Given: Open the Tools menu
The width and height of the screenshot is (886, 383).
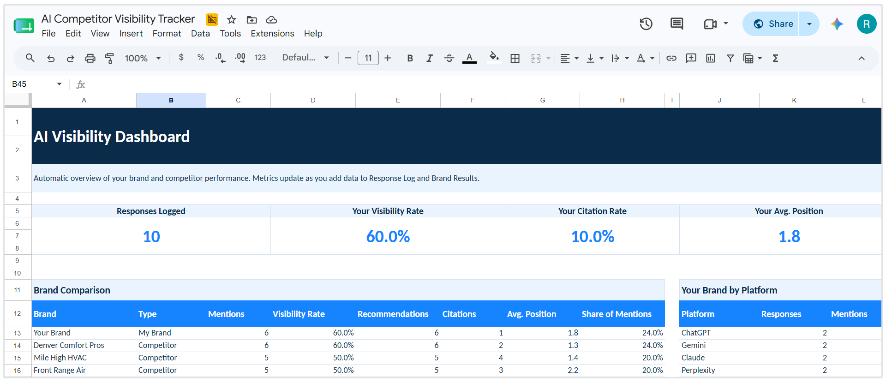Looking at the screenshot, I should tap(230, 34).
